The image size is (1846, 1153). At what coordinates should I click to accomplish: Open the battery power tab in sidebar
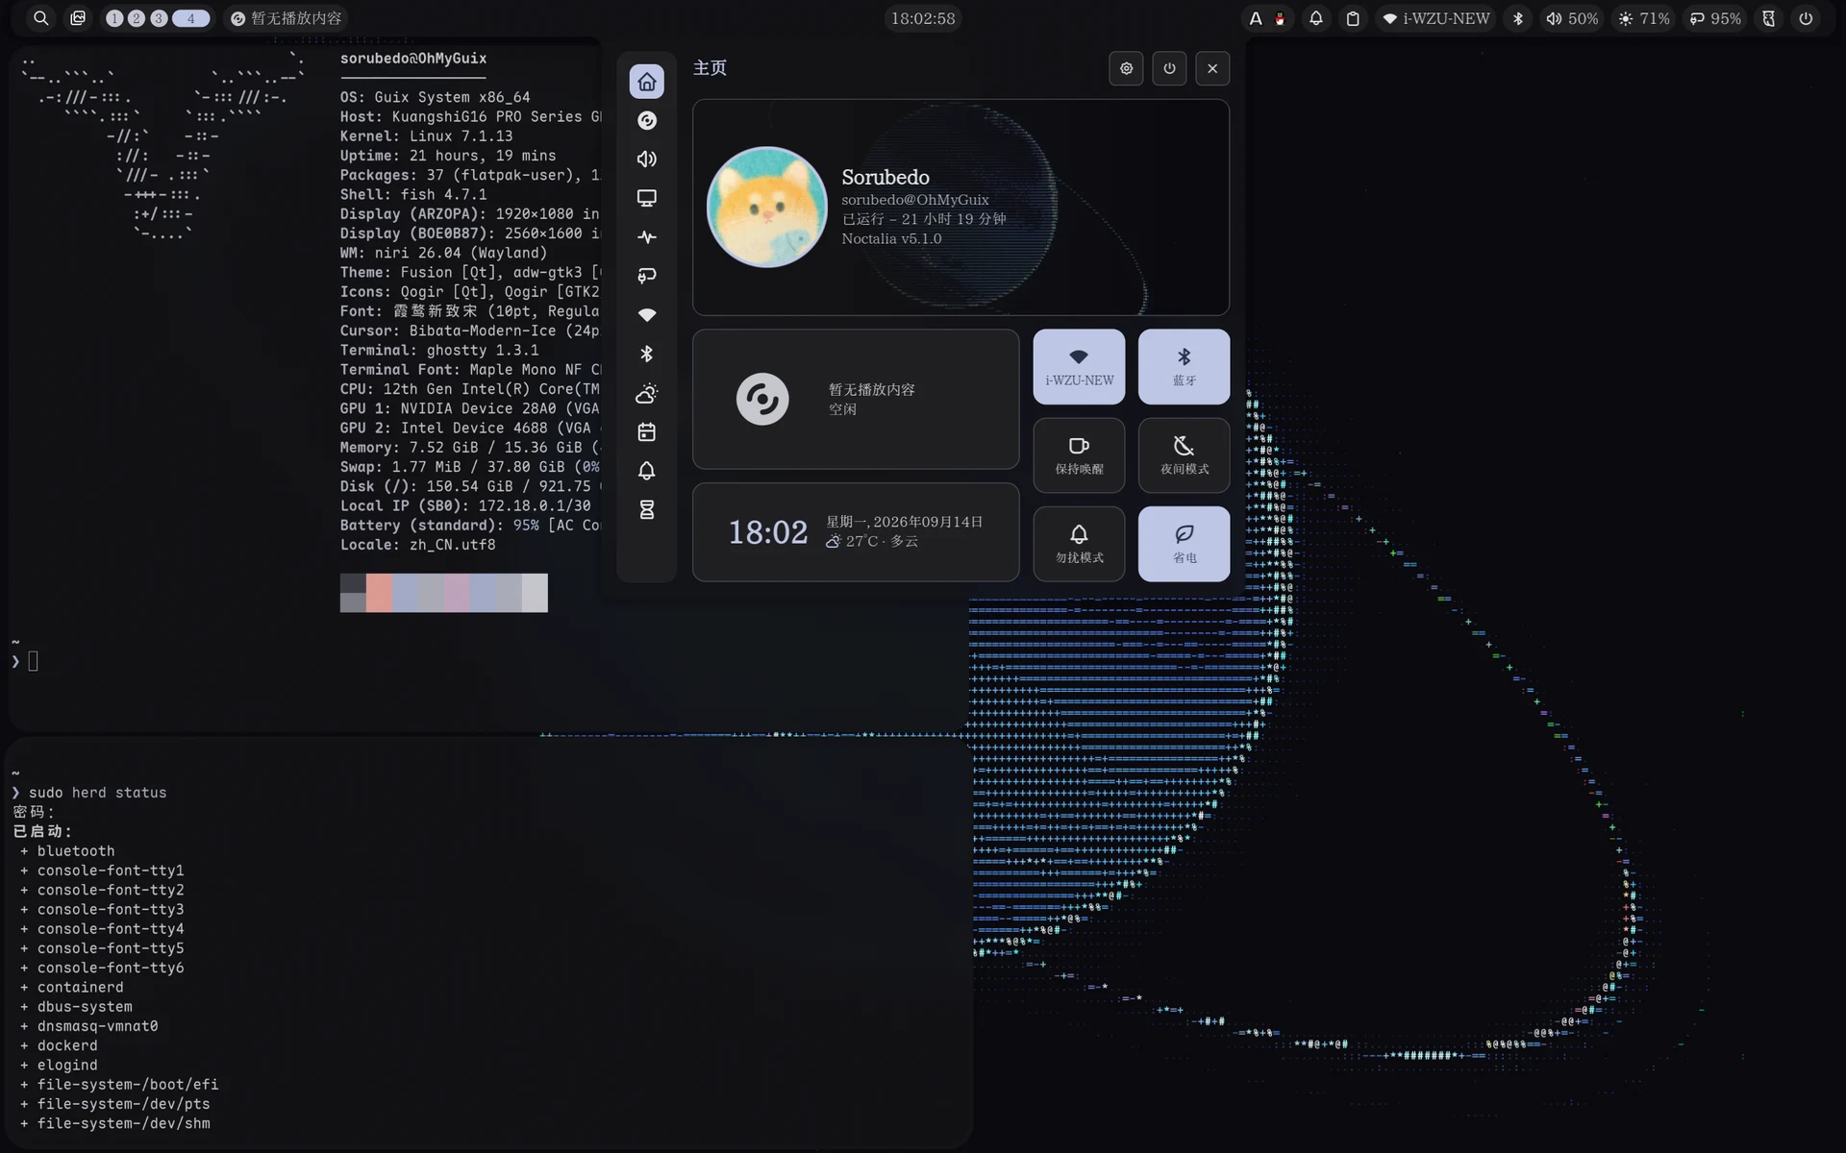click(x=646, y=276)
